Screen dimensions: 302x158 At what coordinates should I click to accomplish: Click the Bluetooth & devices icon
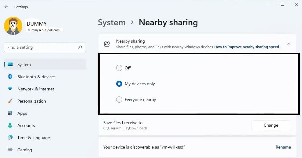pyautogui.click(x=10, y=77)
